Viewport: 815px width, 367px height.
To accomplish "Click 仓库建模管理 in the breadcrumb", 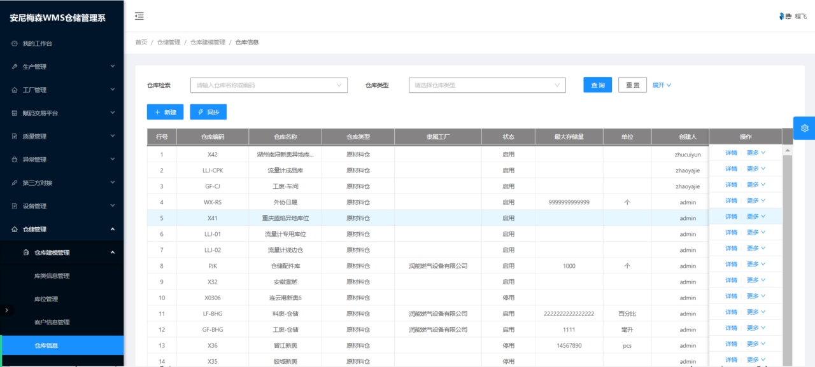I will [x=208, y=42].
